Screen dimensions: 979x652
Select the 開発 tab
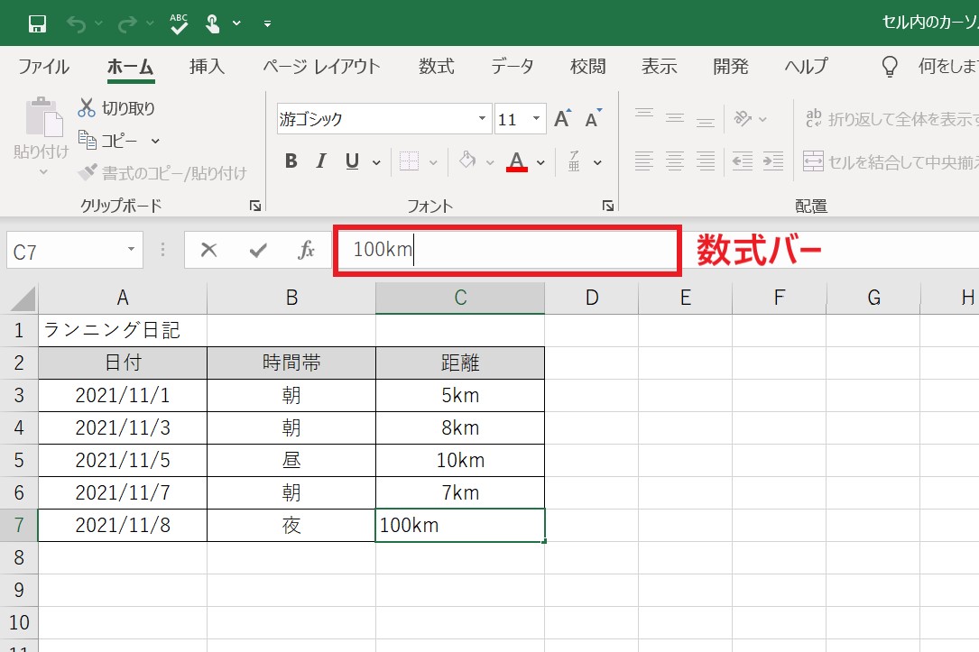(731, 66)
